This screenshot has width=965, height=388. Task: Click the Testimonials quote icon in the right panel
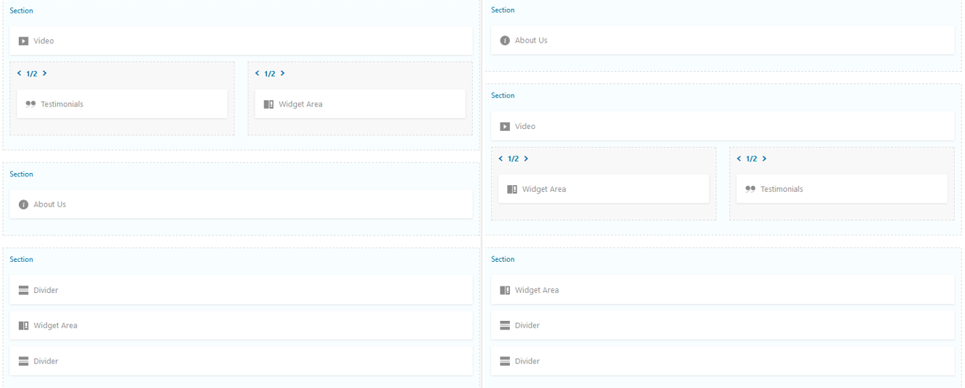750,189
